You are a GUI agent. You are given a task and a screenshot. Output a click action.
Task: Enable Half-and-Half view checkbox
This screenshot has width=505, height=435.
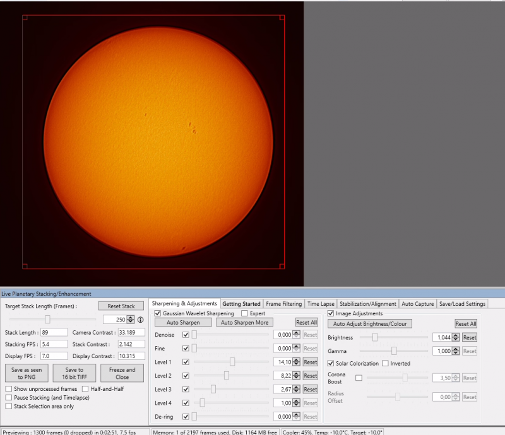tap(85, 389)
